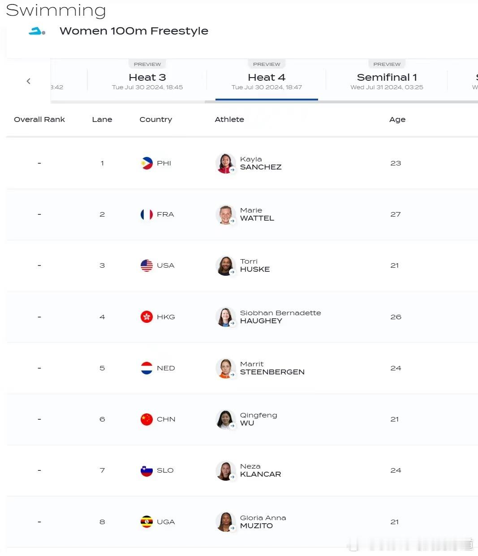The width and height of the screenshot is (478, 556).
Task: Click the Philippines flag icon
Action: pyautogui.click(x=146, y=163)
